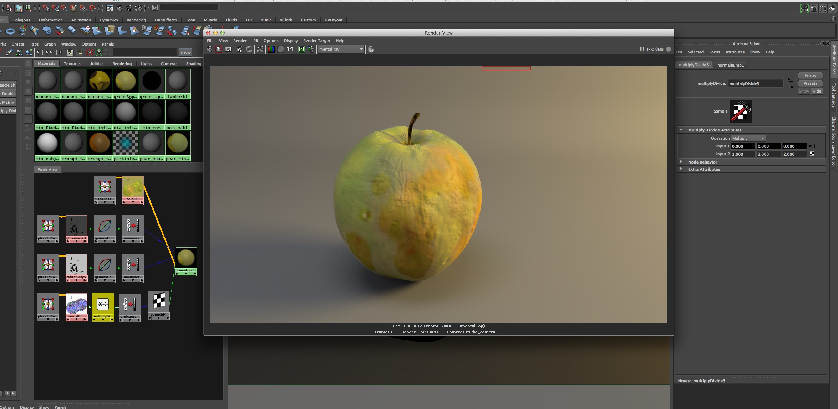Click the refresh IPR image icon
838x409 pixels.
point(249,49)
